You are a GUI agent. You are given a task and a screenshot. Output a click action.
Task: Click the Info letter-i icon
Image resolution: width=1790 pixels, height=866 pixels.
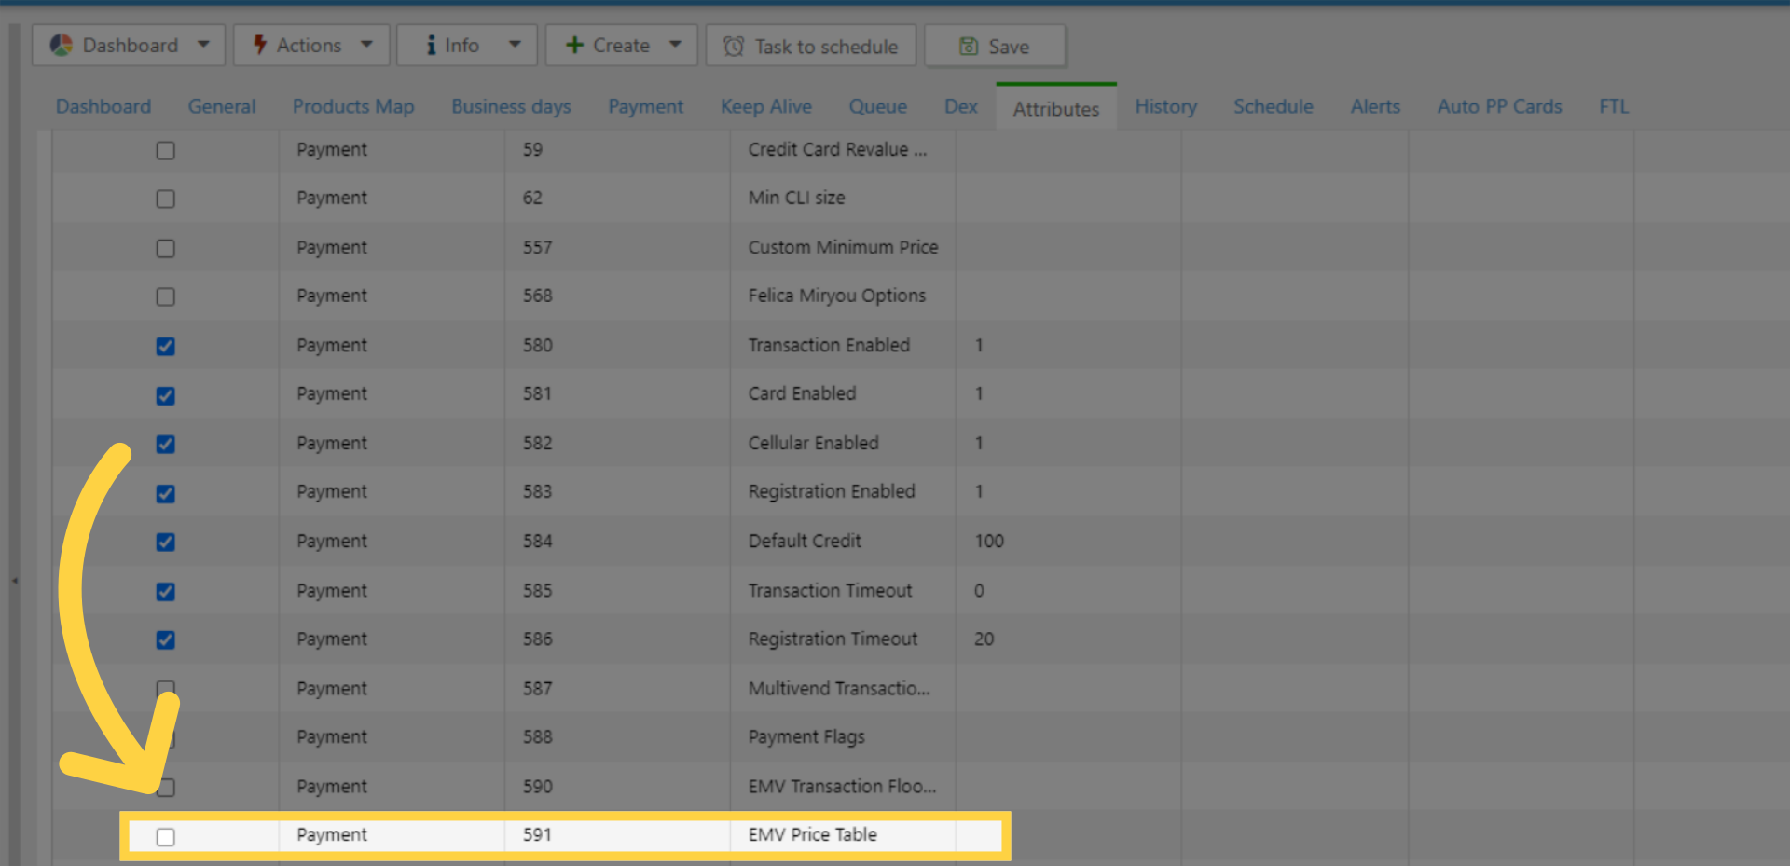(x=431, y=45)
